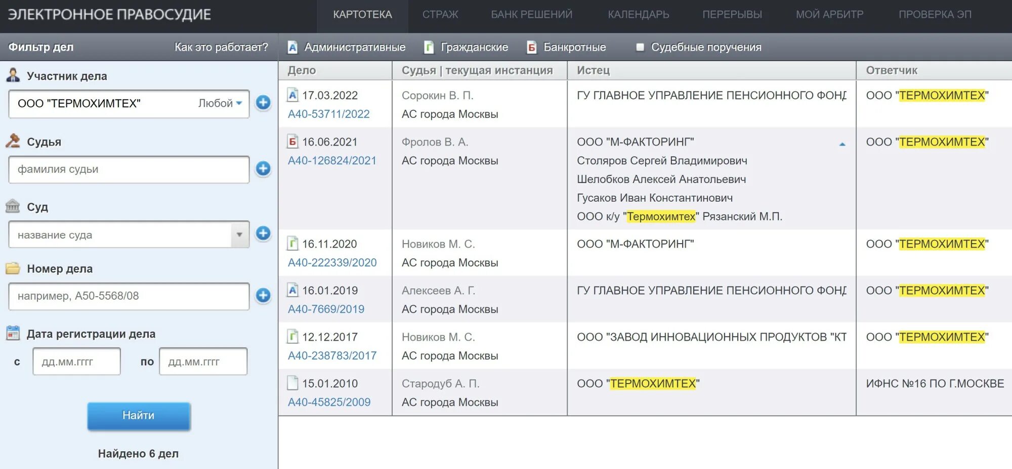Click the person icon beside Участник дела

tap(13, 75)
